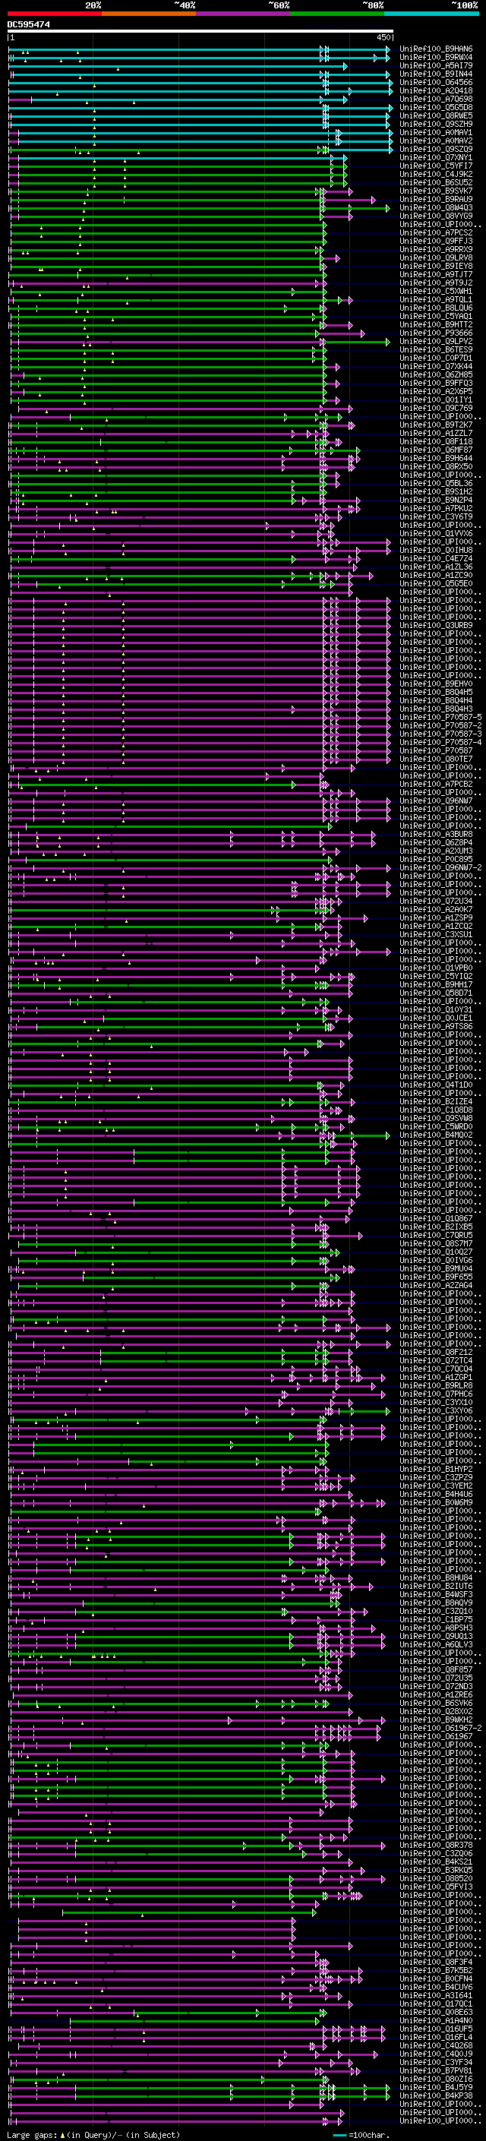Select the UniRef100_Q8R378 label
486x2141 pixels.
click(436, 1845)
